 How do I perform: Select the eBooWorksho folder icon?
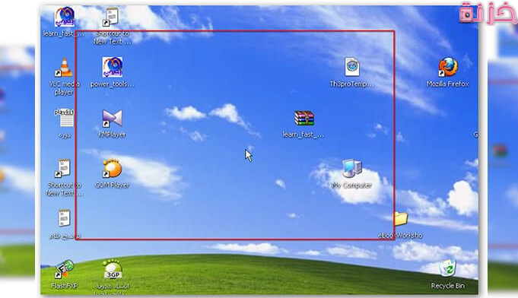pos(401,219)
